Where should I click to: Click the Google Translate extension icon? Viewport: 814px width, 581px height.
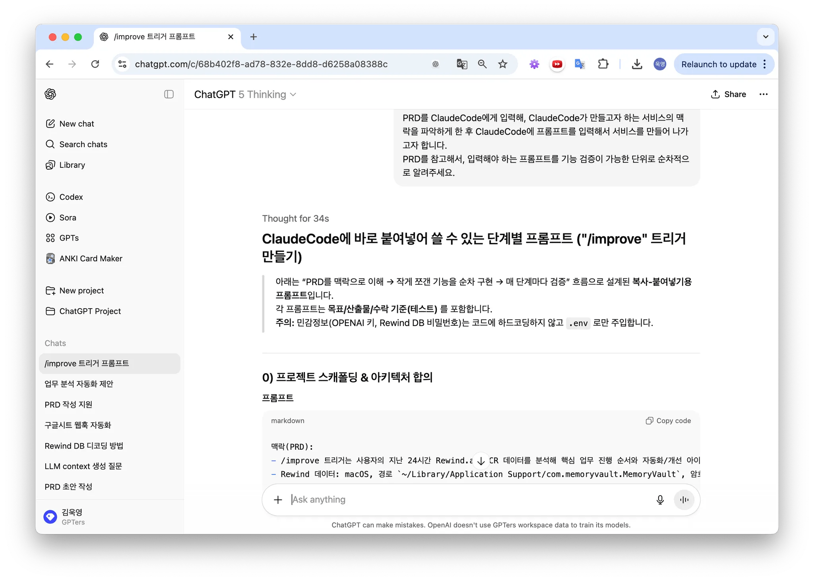pyautogui.click(x=580, y=64)
